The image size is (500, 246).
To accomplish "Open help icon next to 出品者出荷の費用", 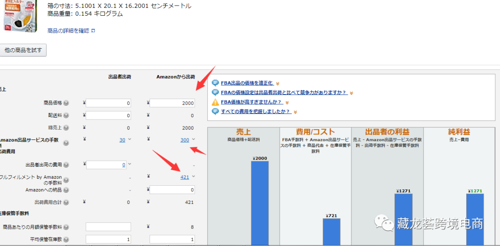I will 66,165.
